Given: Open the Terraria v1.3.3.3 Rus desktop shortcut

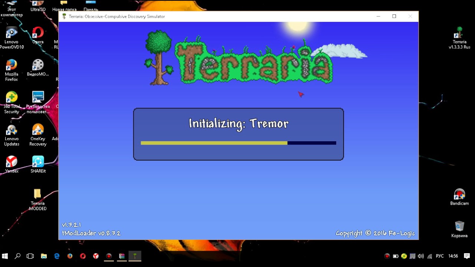Looking at the screenshot, I should click(x=459, y=38).
